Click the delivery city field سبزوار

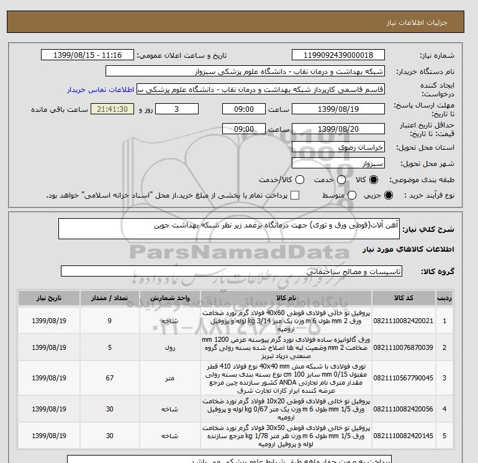(x=338, y=163)
